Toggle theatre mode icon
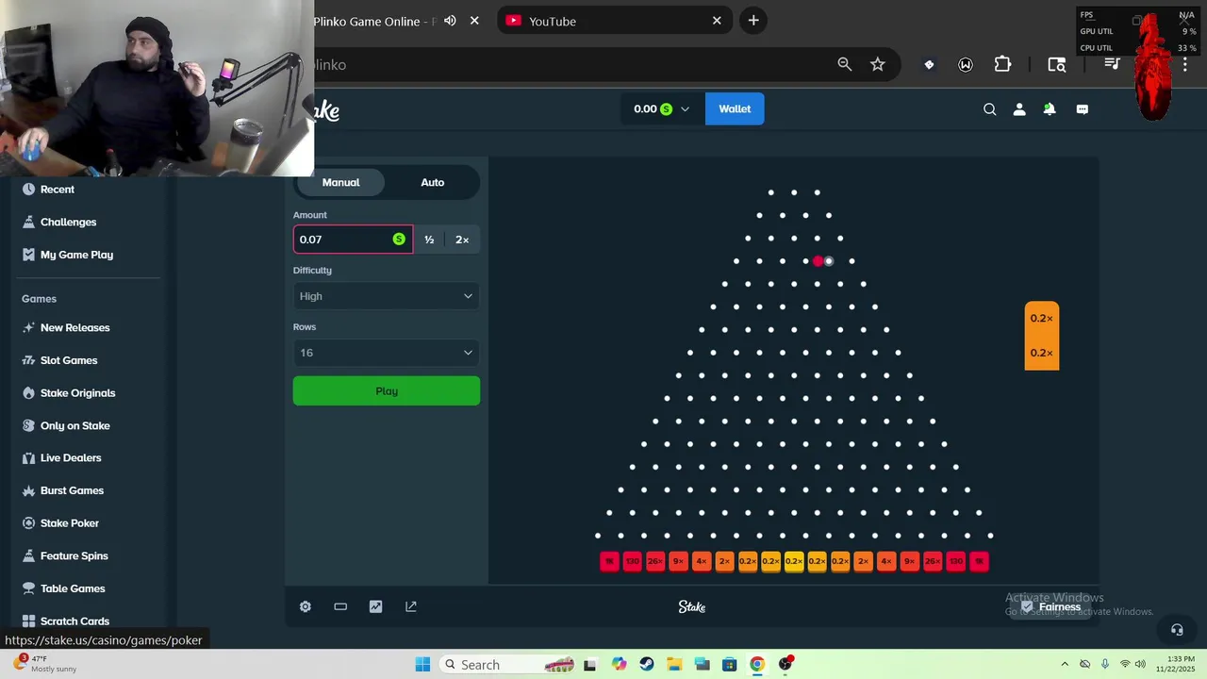This screenshot has height=679, width=1207. click(340, 606)
